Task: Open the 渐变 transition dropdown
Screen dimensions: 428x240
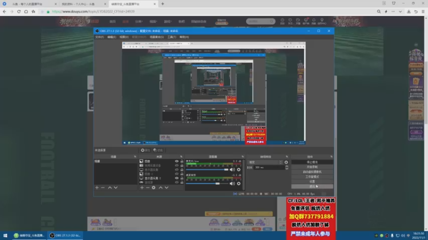Action: (265, 162)
